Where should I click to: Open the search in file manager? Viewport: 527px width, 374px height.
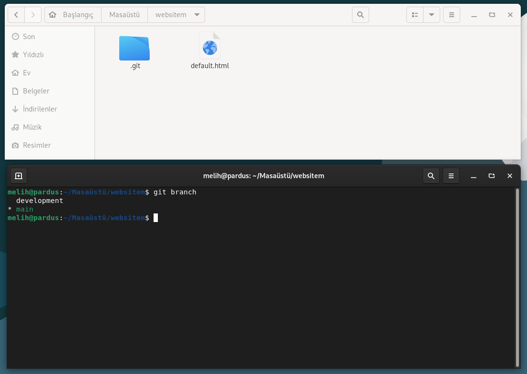[360, 15]
